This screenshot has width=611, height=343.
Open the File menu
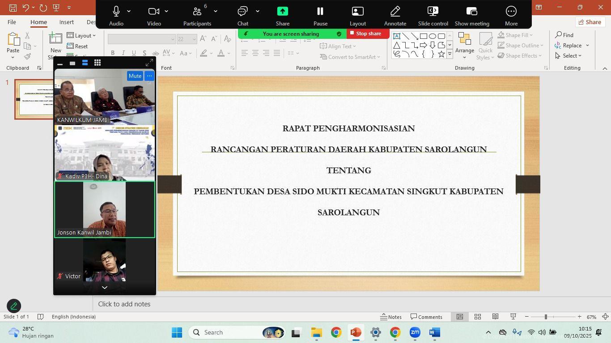point(12,22)
